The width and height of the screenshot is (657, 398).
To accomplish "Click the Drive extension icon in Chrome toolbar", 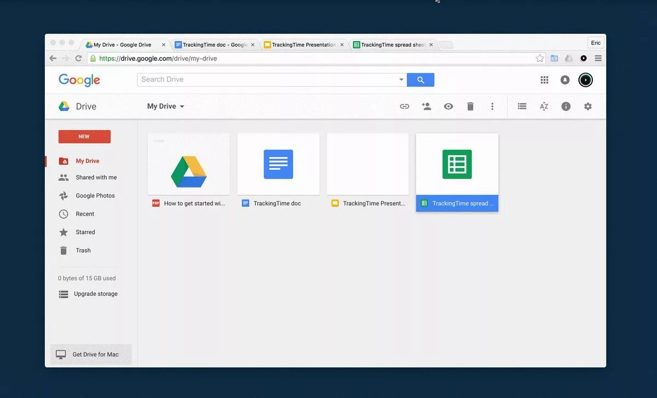I will pos(569,58).
